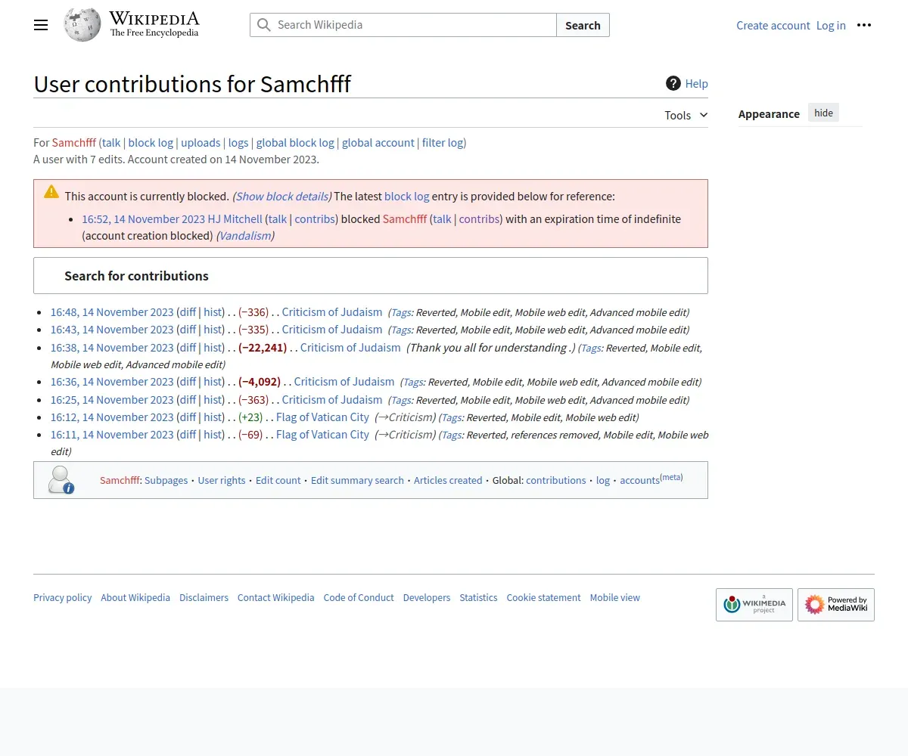Screen dimensions: 908x756
Task: Open the block log link in header line
Action: tap(151, 142)
